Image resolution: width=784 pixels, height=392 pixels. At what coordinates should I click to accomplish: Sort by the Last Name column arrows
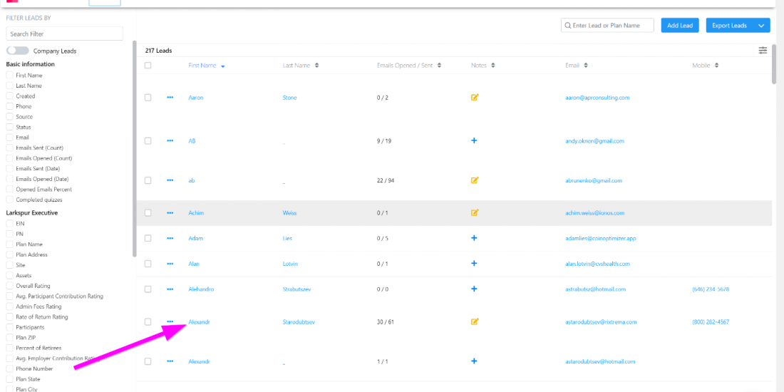[x=316, y=66]
